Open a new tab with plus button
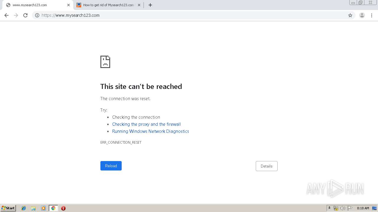Viewport: 378px width, 212px height. pos(150,5)
